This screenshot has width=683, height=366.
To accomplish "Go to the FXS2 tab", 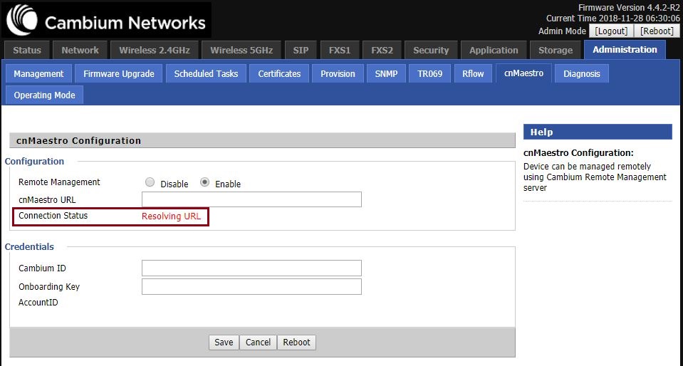I will click(382, 50).
